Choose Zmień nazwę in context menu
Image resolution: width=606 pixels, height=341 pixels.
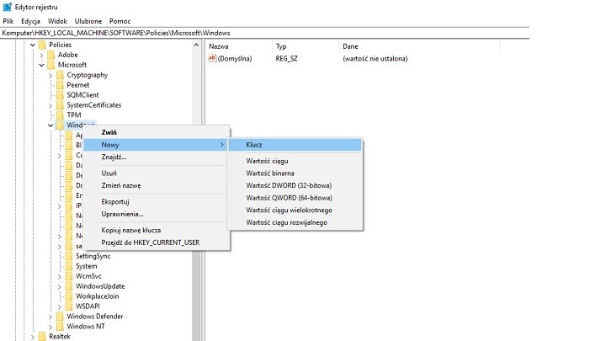(x=157, y=185)
